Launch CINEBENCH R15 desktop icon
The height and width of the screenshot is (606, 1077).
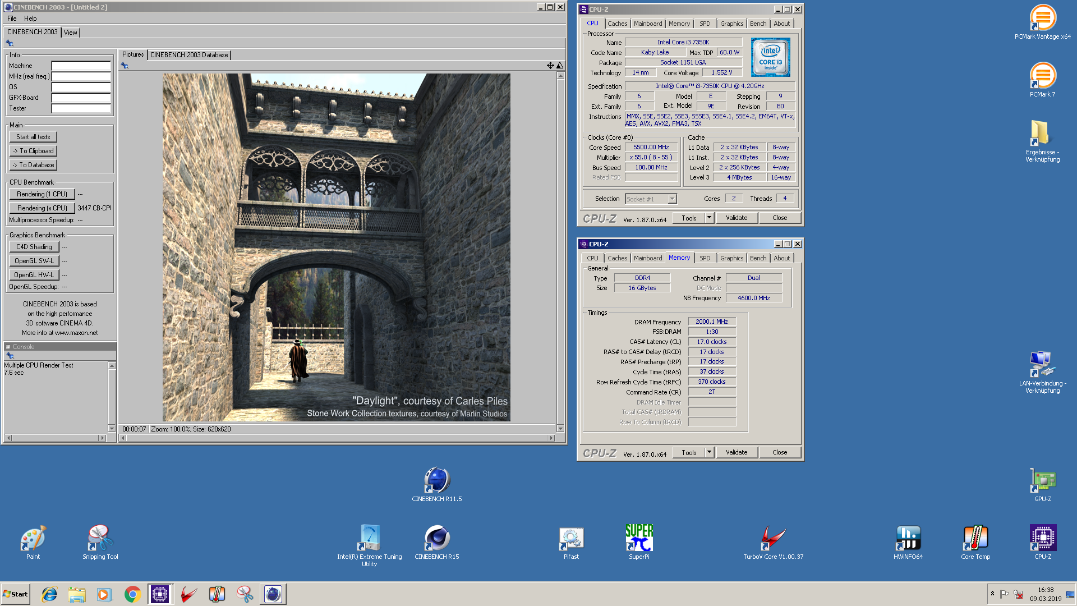(x=437, y=542)
